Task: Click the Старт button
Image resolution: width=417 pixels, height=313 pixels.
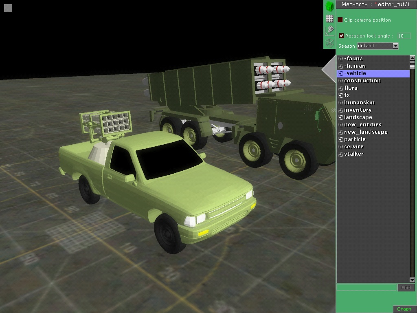Action: 404,309
